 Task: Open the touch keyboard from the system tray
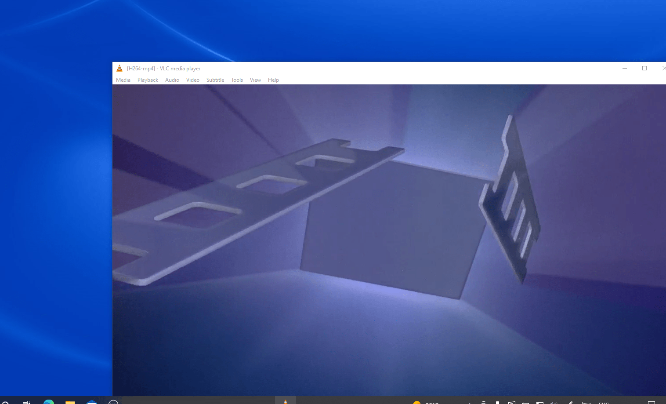coord(588,402)
